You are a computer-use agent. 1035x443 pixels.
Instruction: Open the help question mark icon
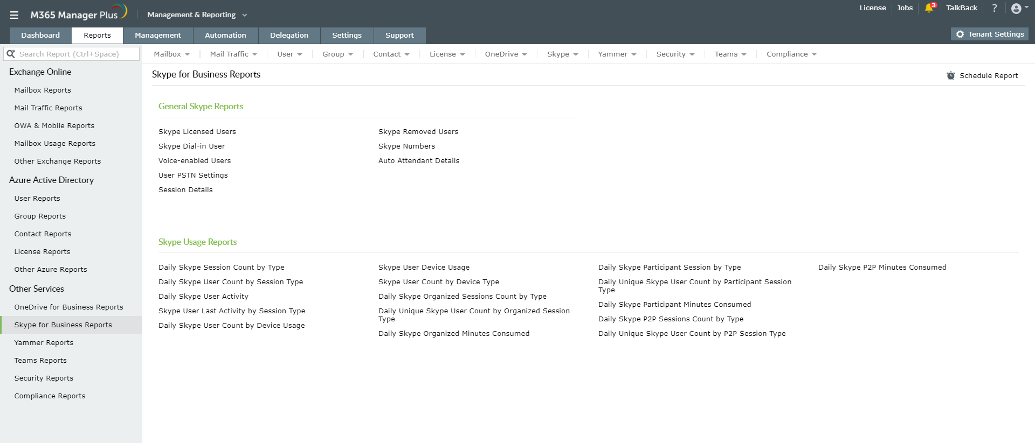995,8
